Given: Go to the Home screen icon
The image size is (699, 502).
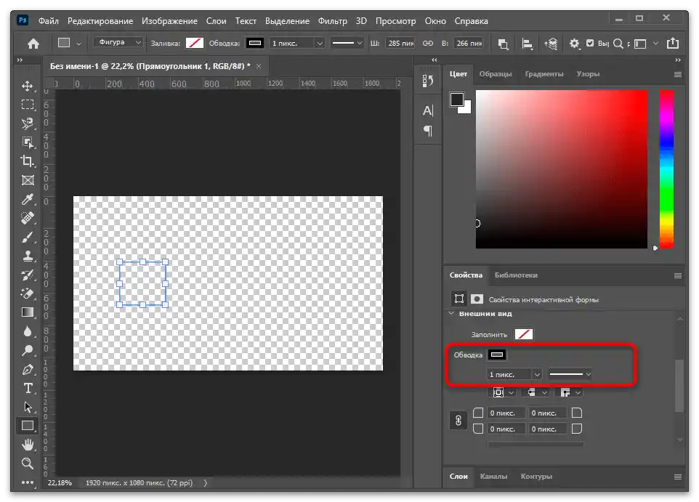Looking at the screenshot, I should pyautogui.click(x=33, y=44).
